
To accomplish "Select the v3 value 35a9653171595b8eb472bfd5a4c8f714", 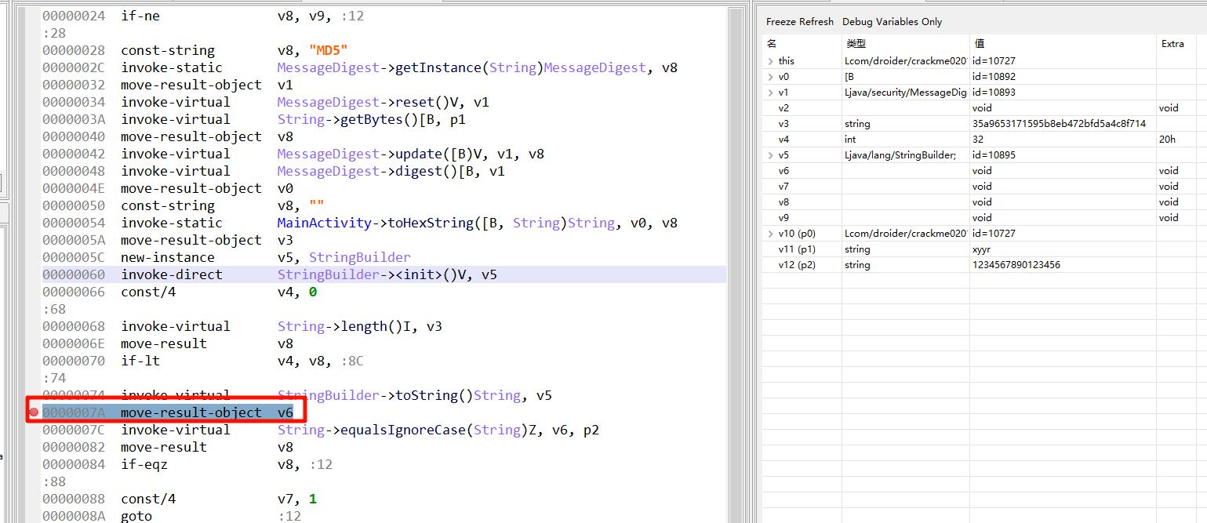I will [1059, 123].
